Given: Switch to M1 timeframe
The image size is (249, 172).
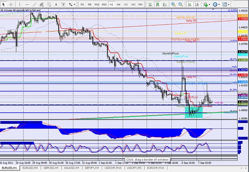Looking at the screenshot, I should click(x=82, y=4).
